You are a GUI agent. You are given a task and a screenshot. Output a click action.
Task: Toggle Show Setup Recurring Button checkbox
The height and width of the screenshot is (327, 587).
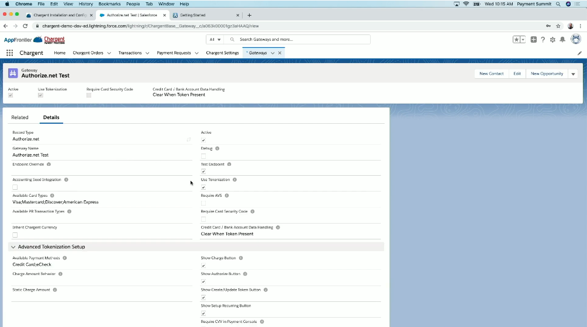click(x=203, y=313)
